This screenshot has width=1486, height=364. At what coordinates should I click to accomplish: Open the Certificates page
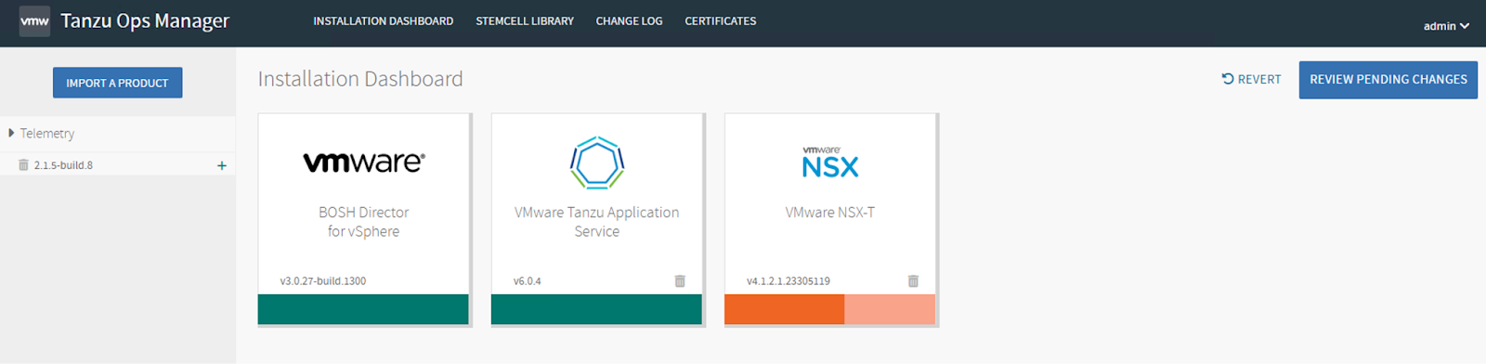point(721,21)
